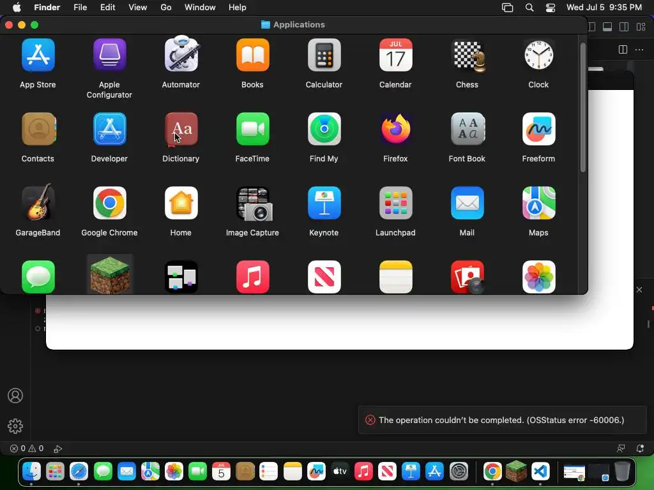Select the Music app in Applications window

(x=252, y=277)
